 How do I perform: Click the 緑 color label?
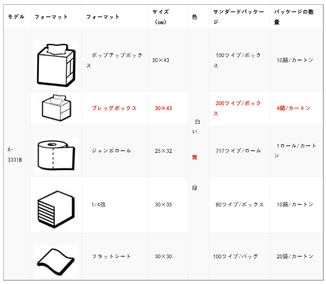(x=195, y=188)
